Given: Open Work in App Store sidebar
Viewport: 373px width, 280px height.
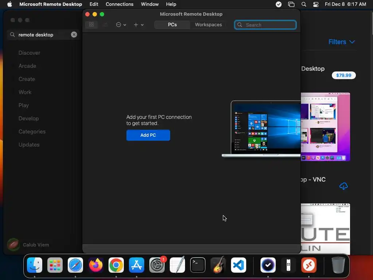Looking at the screenshot, I should click(x=25, y=92).
